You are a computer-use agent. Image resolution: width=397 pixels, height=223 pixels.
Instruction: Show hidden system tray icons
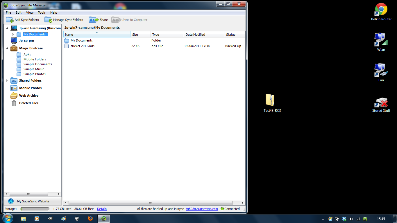click(x=323, y=219)
